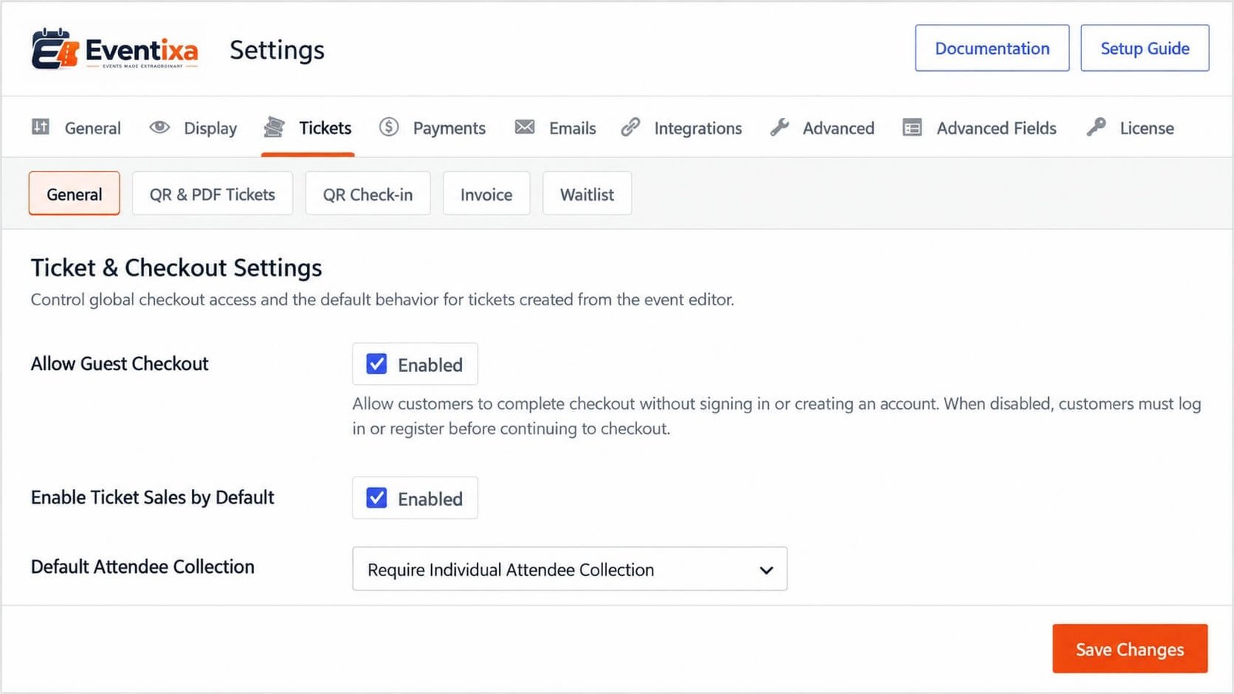Select the QR Check-in sub-tab
1234x694 pixels.
pos(368,194)
